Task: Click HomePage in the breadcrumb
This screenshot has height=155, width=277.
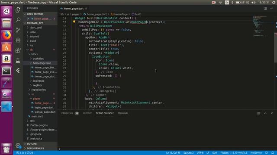Action: pos(121,14)
